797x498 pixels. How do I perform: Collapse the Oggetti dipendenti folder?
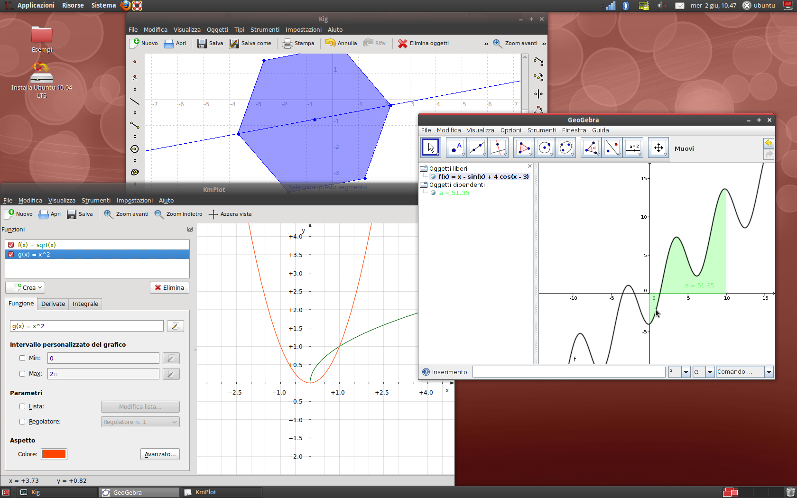424,185
